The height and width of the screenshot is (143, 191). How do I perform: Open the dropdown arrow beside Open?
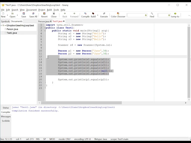18,15
